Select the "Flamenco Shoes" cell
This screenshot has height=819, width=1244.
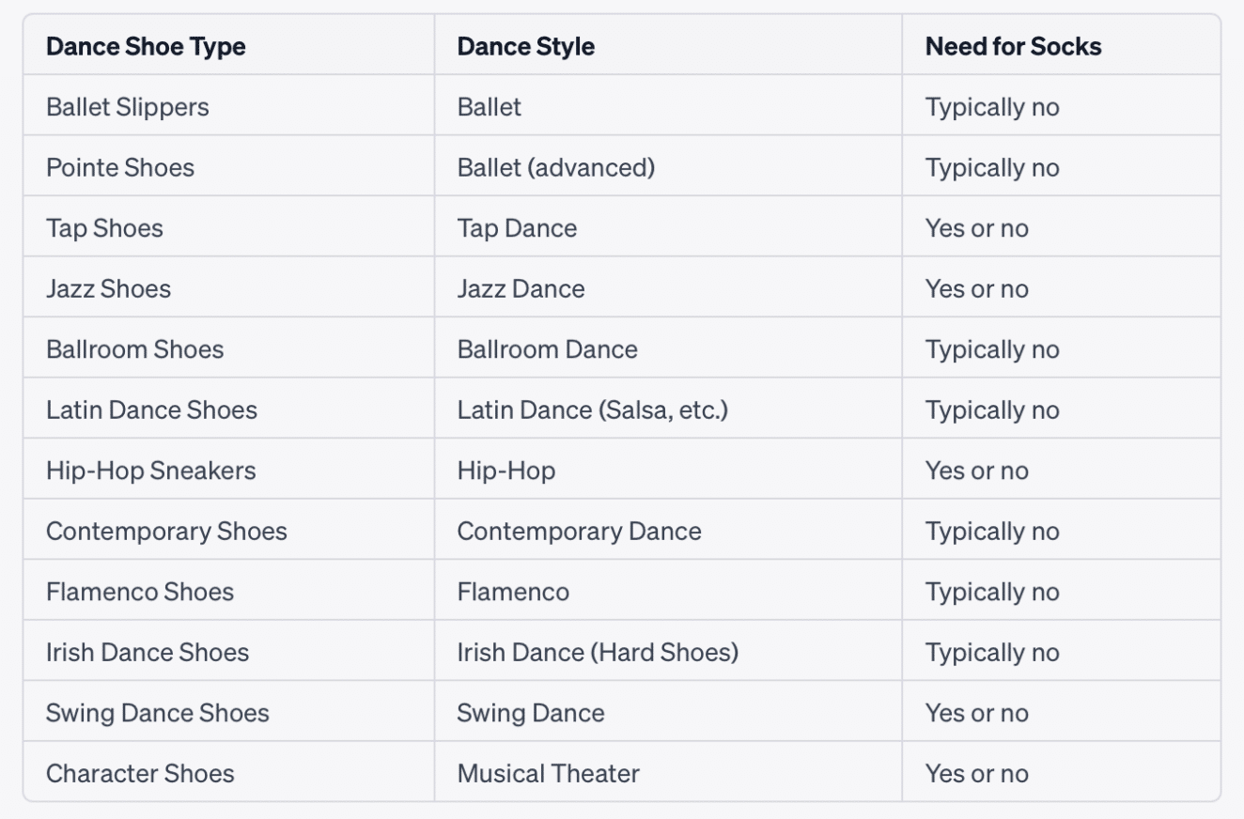140,592
